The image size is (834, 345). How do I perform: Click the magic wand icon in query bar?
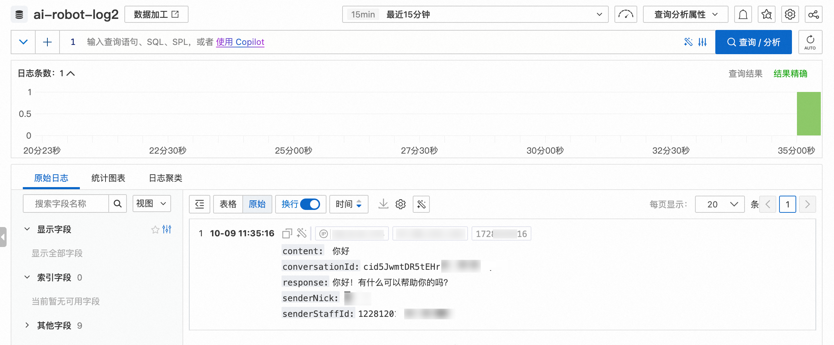click(688, 42)
